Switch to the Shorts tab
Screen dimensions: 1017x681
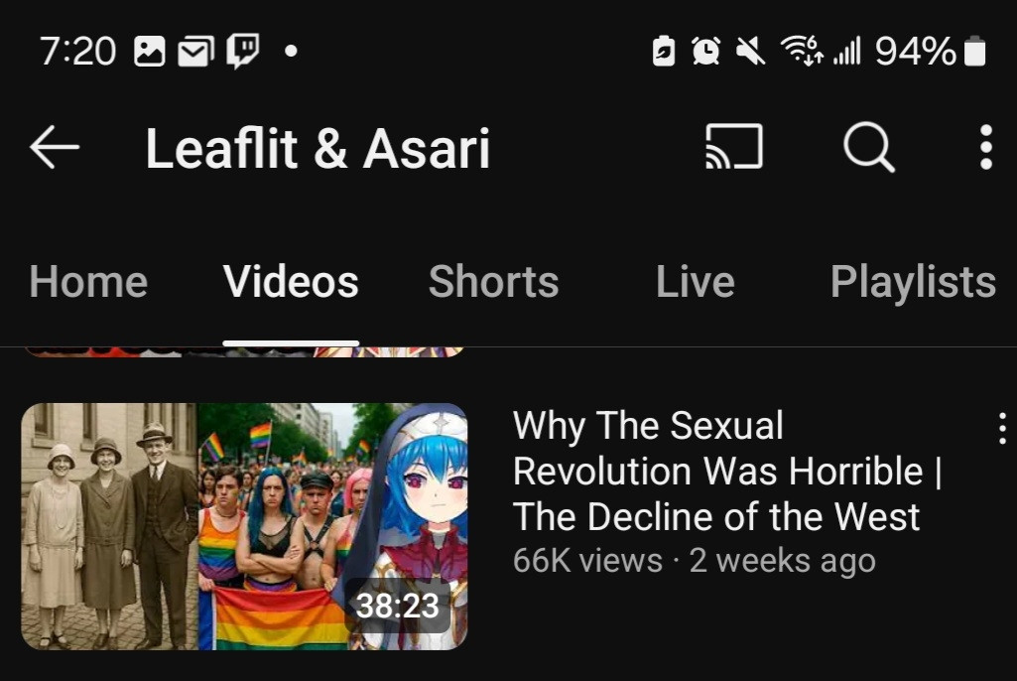pyautogui.click(x=493, y=282)
